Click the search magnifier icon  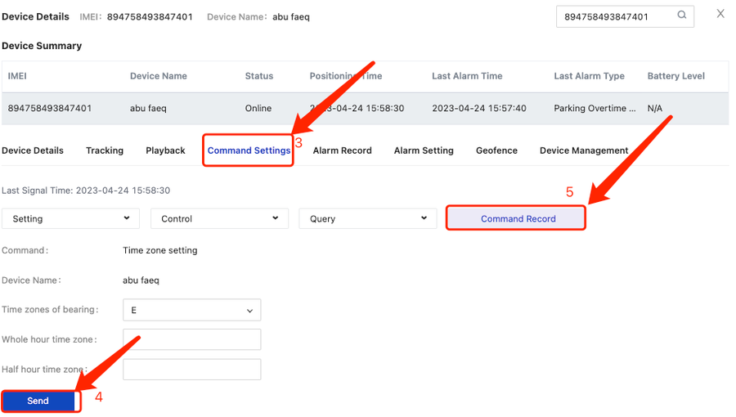point(681,16)
